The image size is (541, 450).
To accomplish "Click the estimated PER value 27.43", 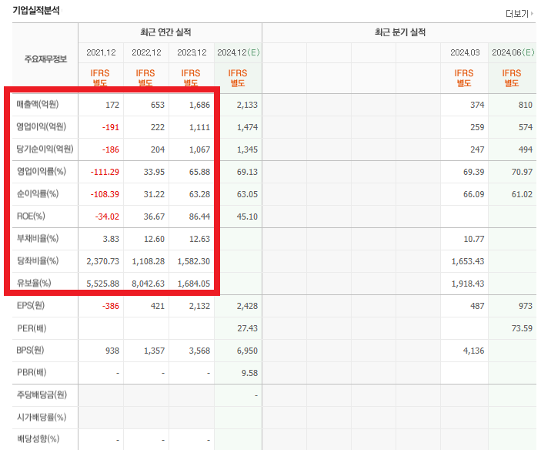I will click(x=247, y=328).
